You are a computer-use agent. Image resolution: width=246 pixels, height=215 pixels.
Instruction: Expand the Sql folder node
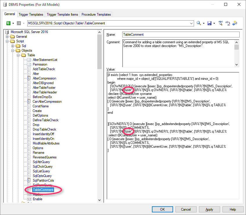click(x=13, y=46)
